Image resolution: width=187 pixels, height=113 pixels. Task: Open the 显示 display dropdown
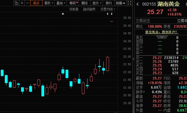(x=97, y=3)
